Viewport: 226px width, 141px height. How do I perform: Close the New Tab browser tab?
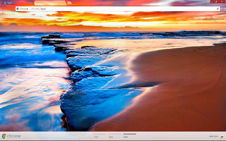tap(63, 3)
